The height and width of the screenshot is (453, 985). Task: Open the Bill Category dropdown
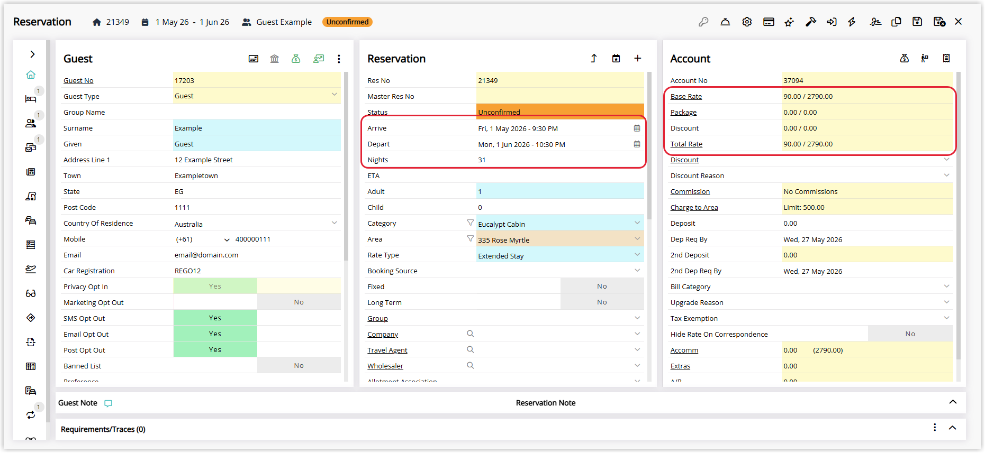pos(946,286)
